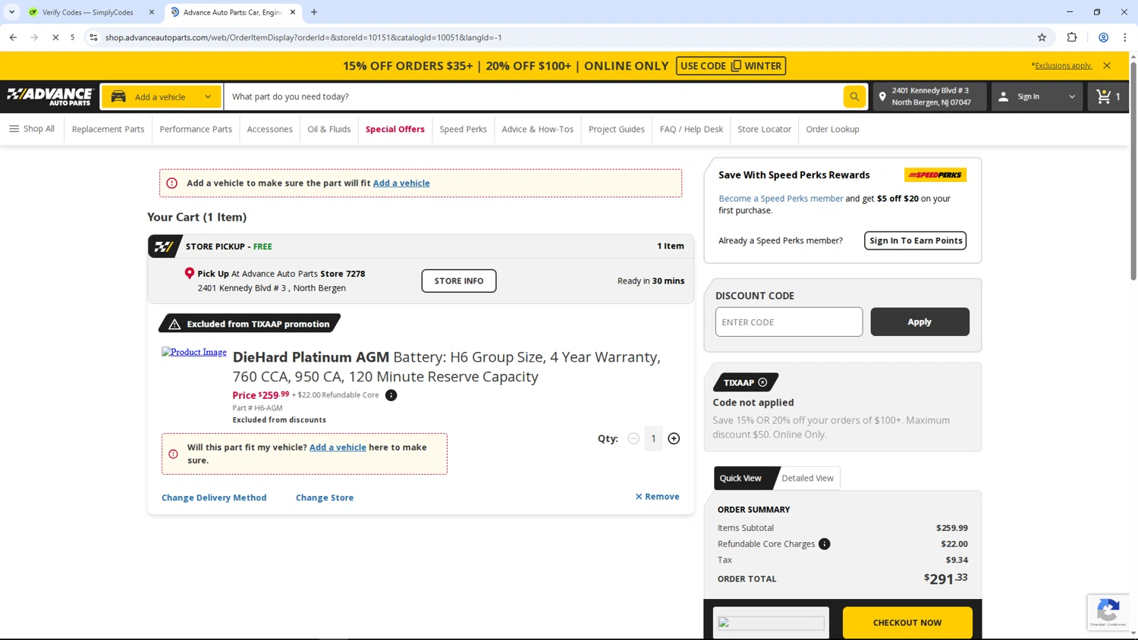The image size is (1138, 640).
Task: Click the Advance Auto Parts logo
Action: 49,96
